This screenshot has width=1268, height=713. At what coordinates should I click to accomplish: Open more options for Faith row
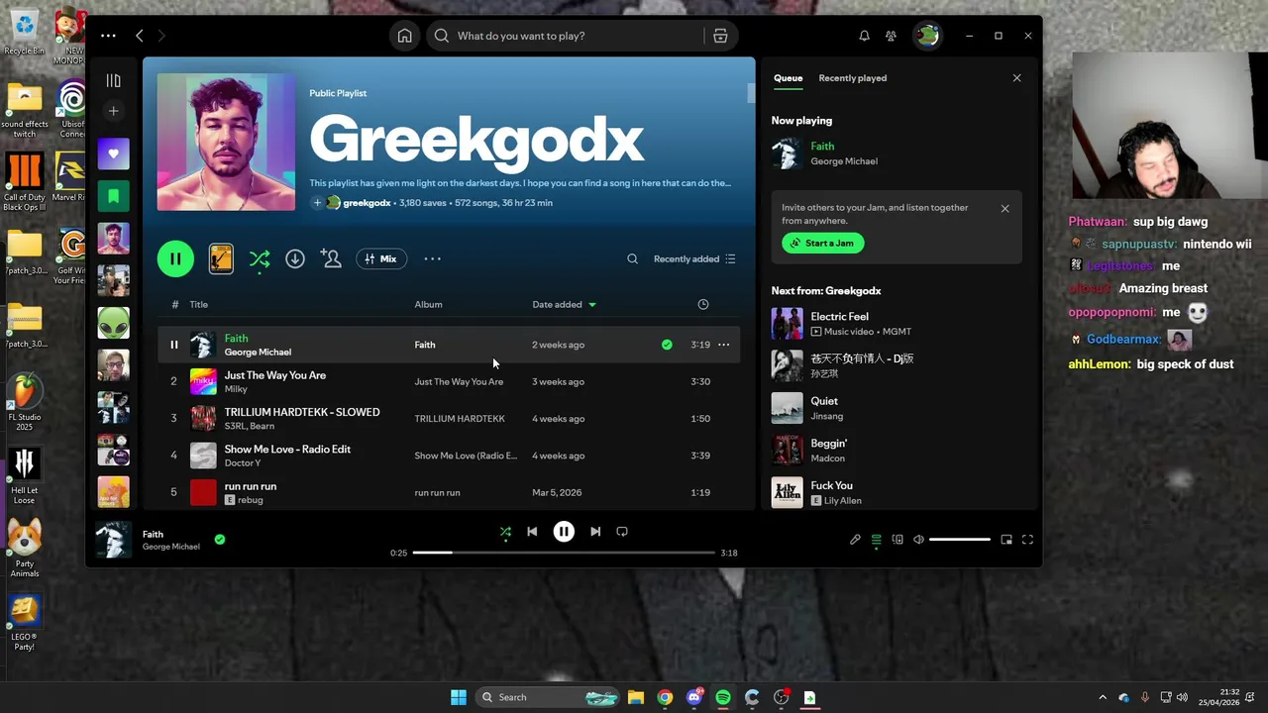pos(724,345)
